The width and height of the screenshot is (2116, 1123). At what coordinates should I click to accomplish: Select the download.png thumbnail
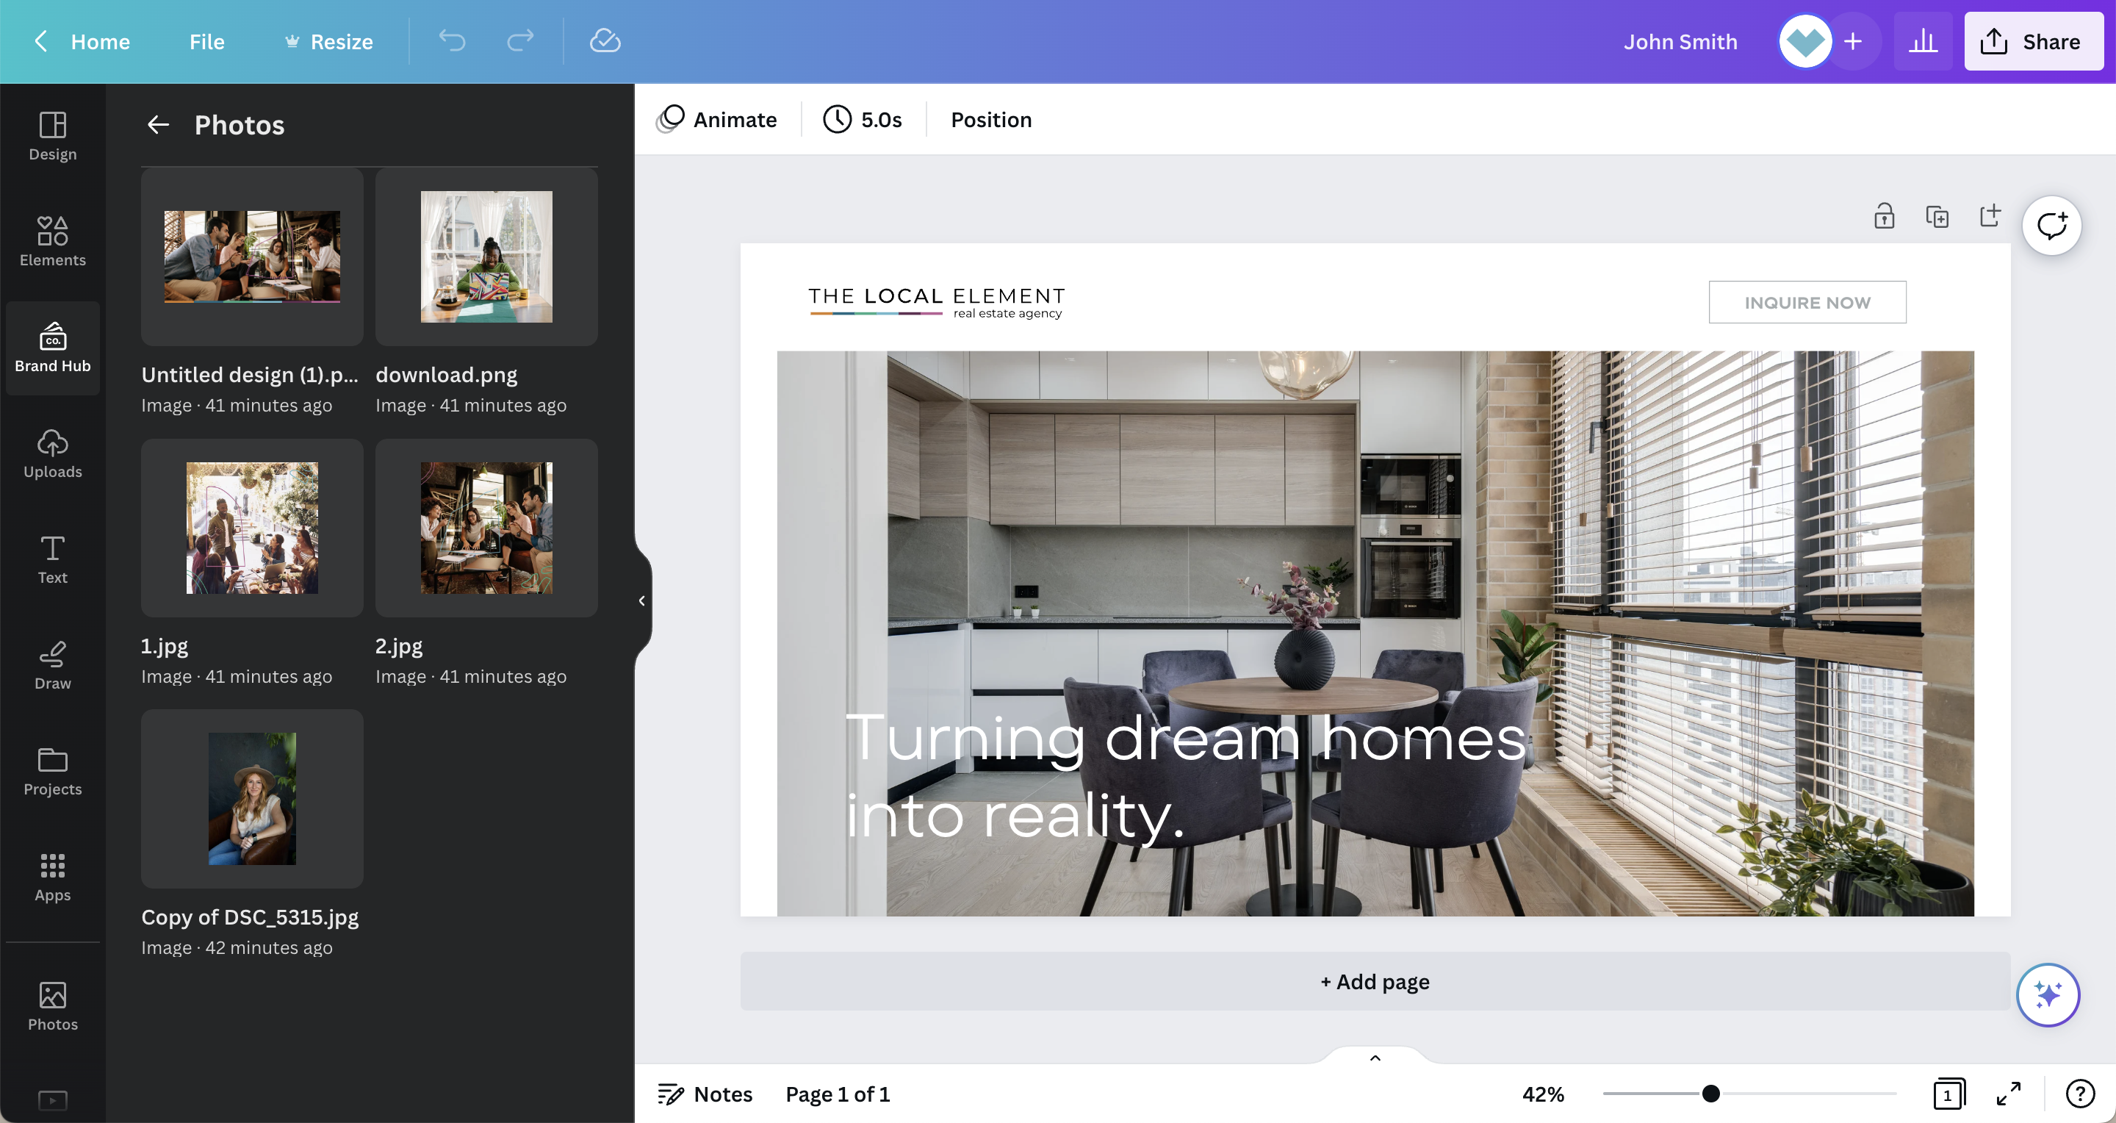coord(486,256)
